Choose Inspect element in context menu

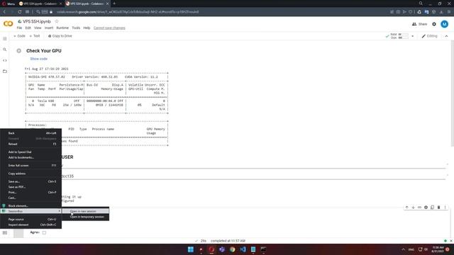[31, 225]
